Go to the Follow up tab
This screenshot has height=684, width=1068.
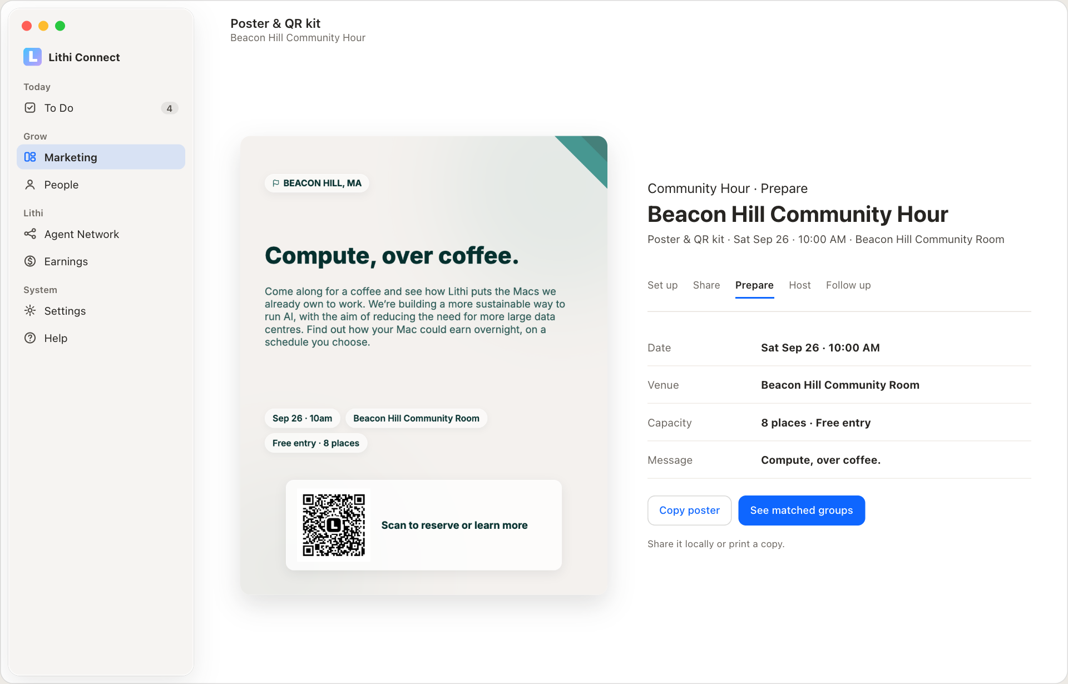[848, 285]
